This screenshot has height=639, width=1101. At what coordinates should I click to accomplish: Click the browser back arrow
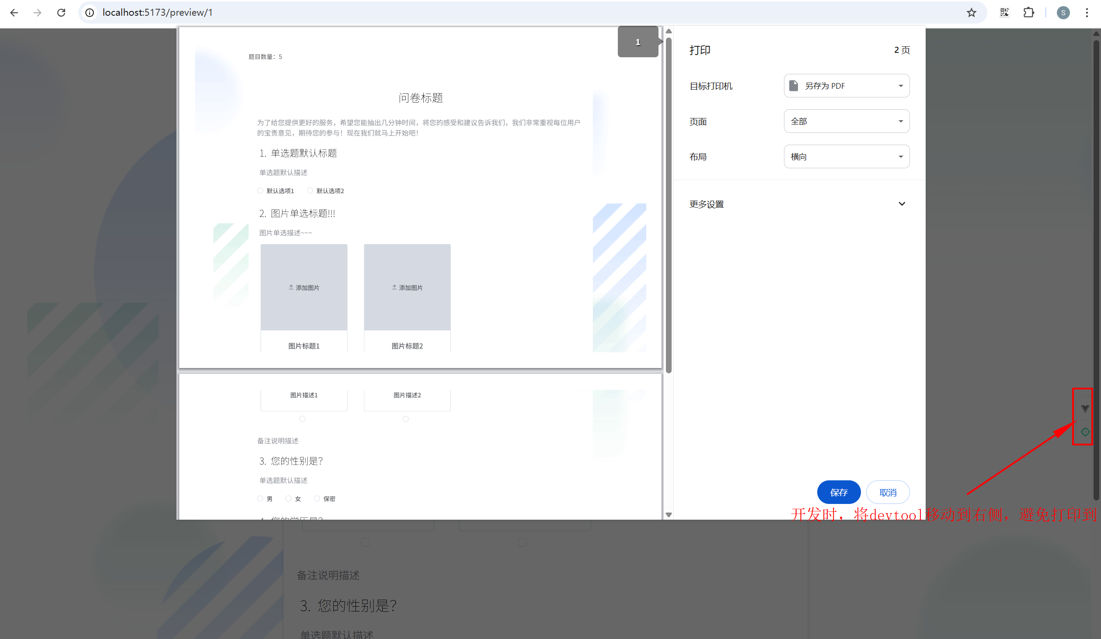tap(14, 13)
